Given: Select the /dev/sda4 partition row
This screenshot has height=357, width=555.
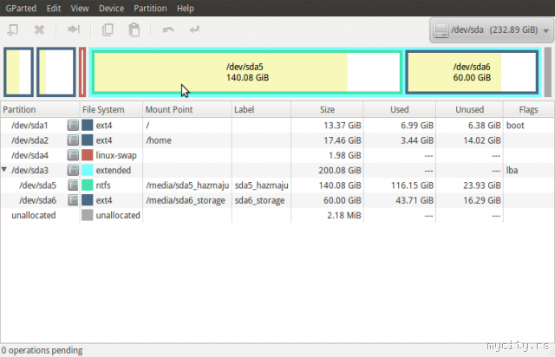Looking at the screenshot, I should [277, 155].
